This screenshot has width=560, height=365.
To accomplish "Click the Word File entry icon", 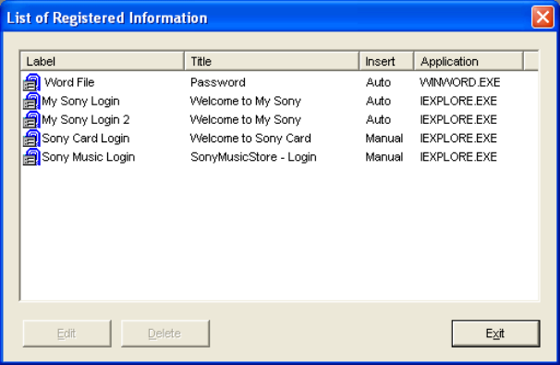I will tap(31, 82).
